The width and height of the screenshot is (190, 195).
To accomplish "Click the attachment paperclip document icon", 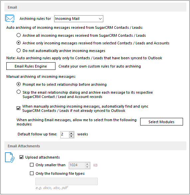I will 10,158.
